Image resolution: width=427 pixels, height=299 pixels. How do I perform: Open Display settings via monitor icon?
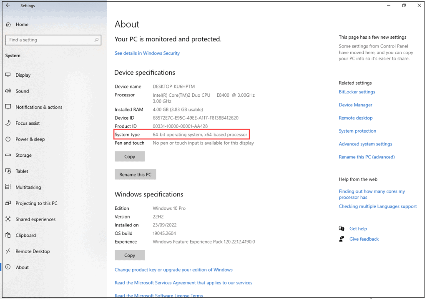(8, 75)
